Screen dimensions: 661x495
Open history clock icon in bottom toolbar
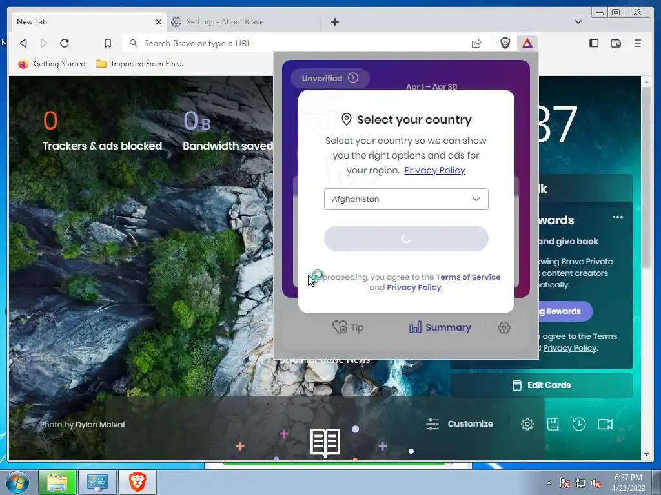point(578,424)
